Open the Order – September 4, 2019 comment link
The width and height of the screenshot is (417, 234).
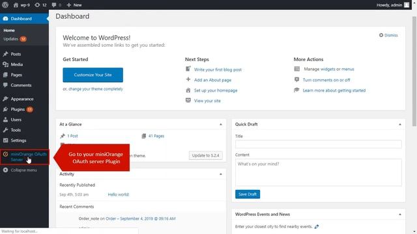[x=141, y=218]
